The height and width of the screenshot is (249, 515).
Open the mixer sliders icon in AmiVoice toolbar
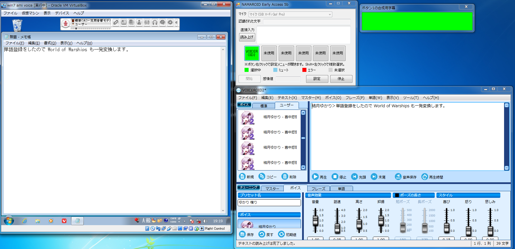point(147,22)
